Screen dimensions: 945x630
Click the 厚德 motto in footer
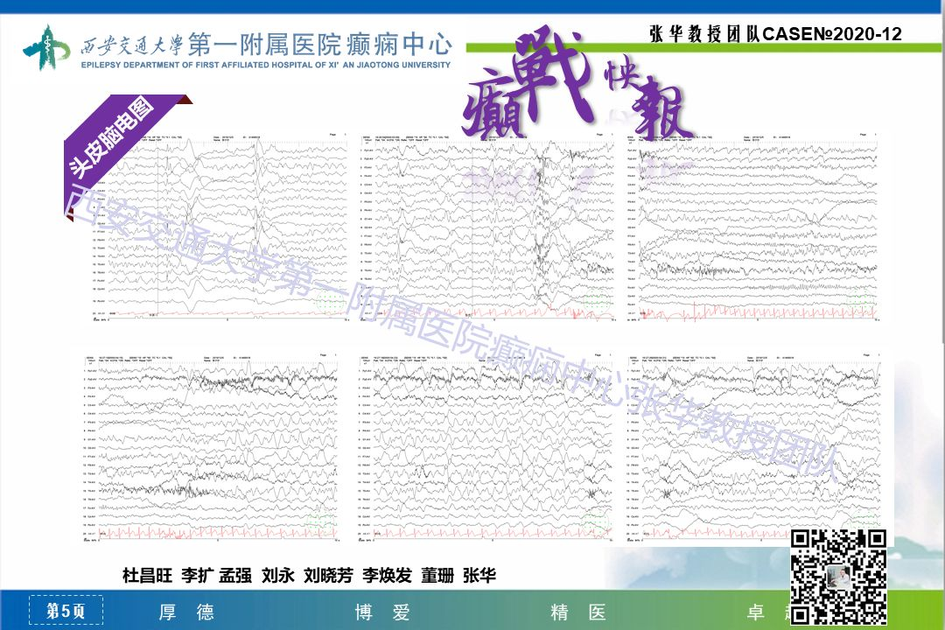click(185, 612)
